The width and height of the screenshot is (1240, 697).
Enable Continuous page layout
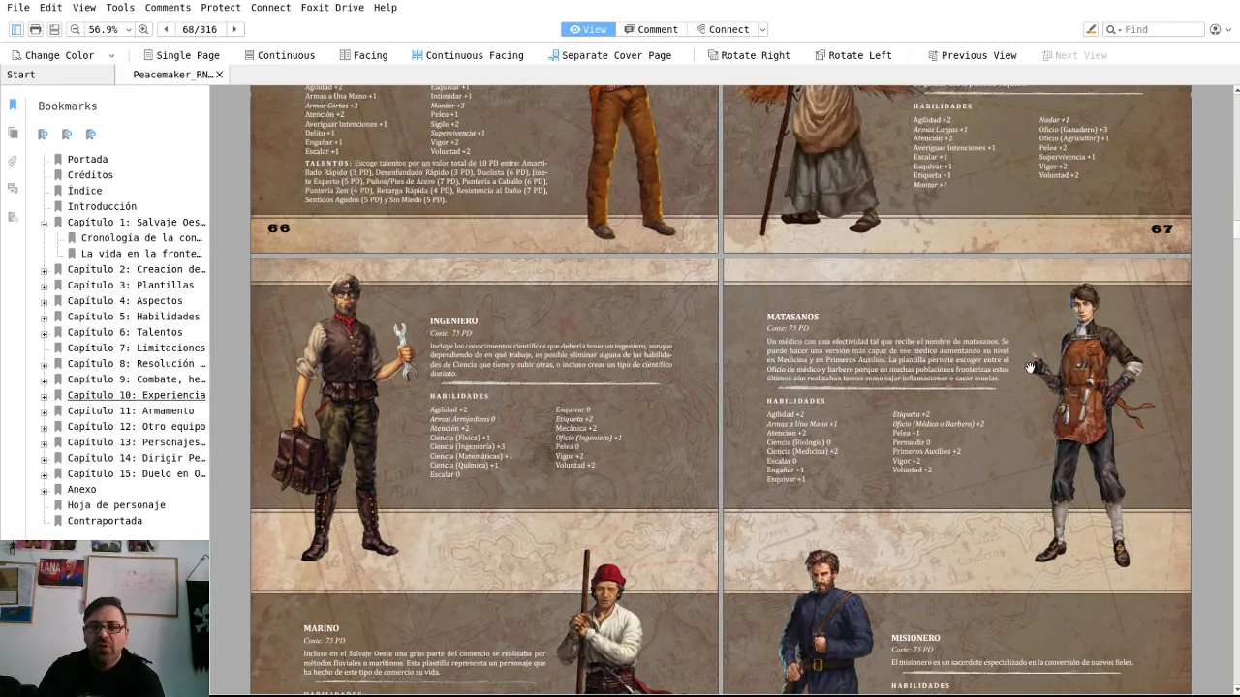pos(279,55)
